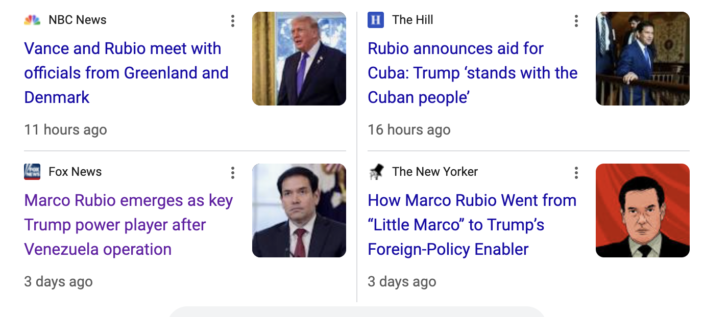728x317 pixels.
Task: Click the Fox News logo icon
Action: (x=32, y=172)
